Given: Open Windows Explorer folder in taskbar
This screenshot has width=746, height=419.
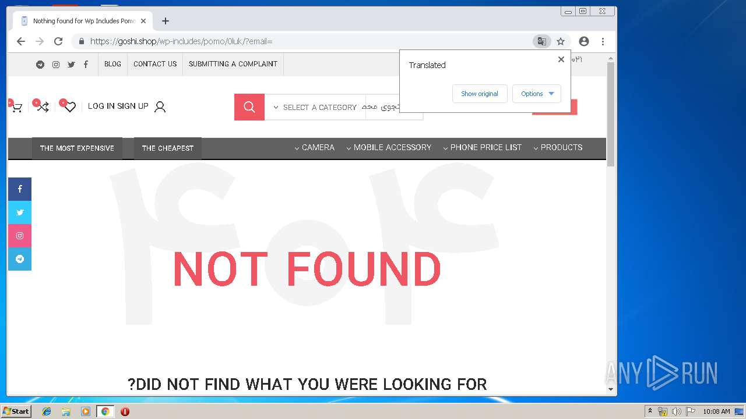Looking at the screenshot, I should point(66,411).
